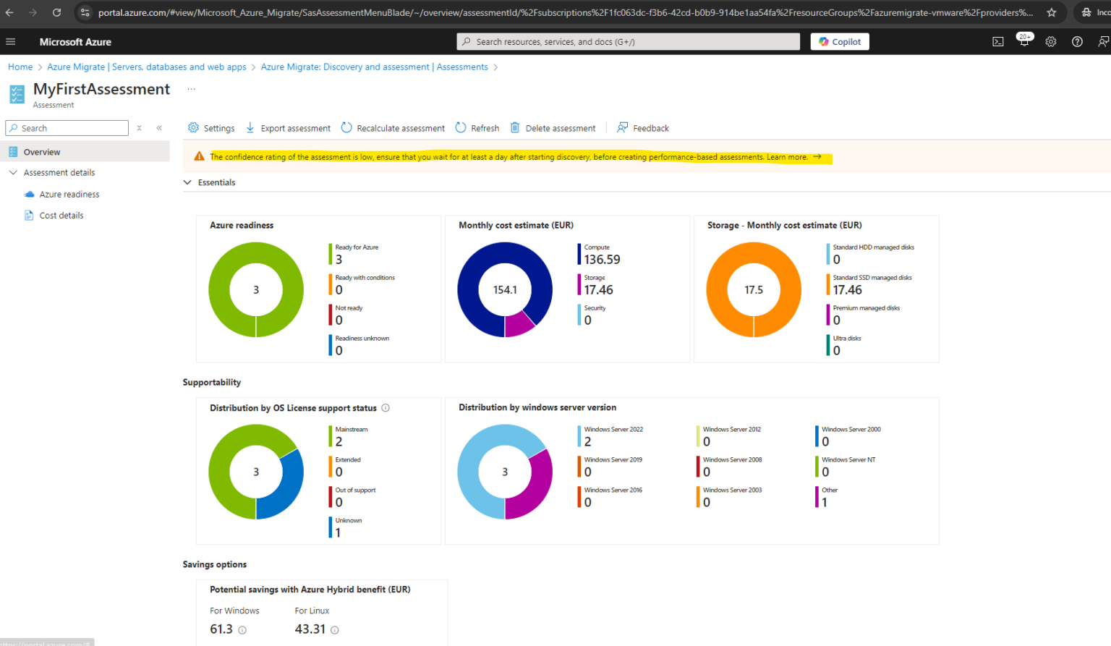This screenshot has height=646, width=1111.
Task: Open Azure Cloud Shell
Action: pos(998,41)
